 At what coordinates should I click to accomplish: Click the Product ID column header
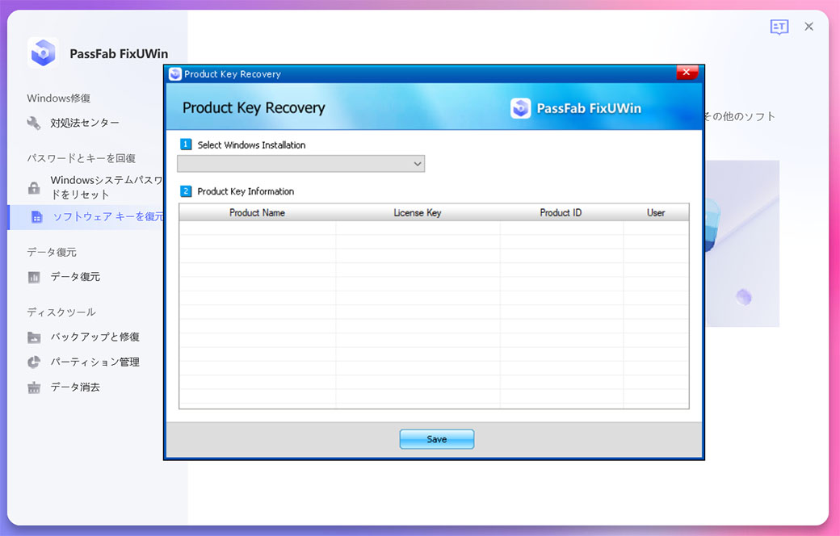561,213
